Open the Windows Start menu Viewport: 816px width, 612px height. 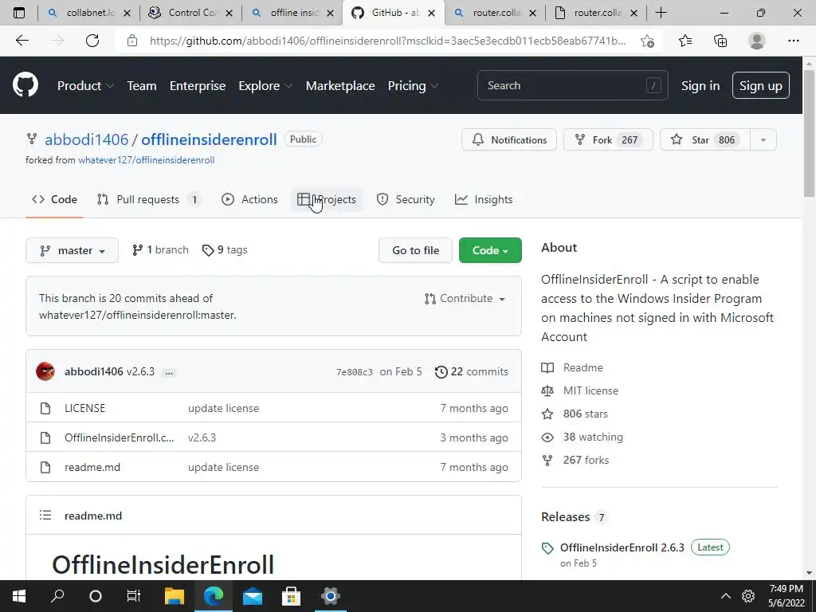[x=19, y=596]
